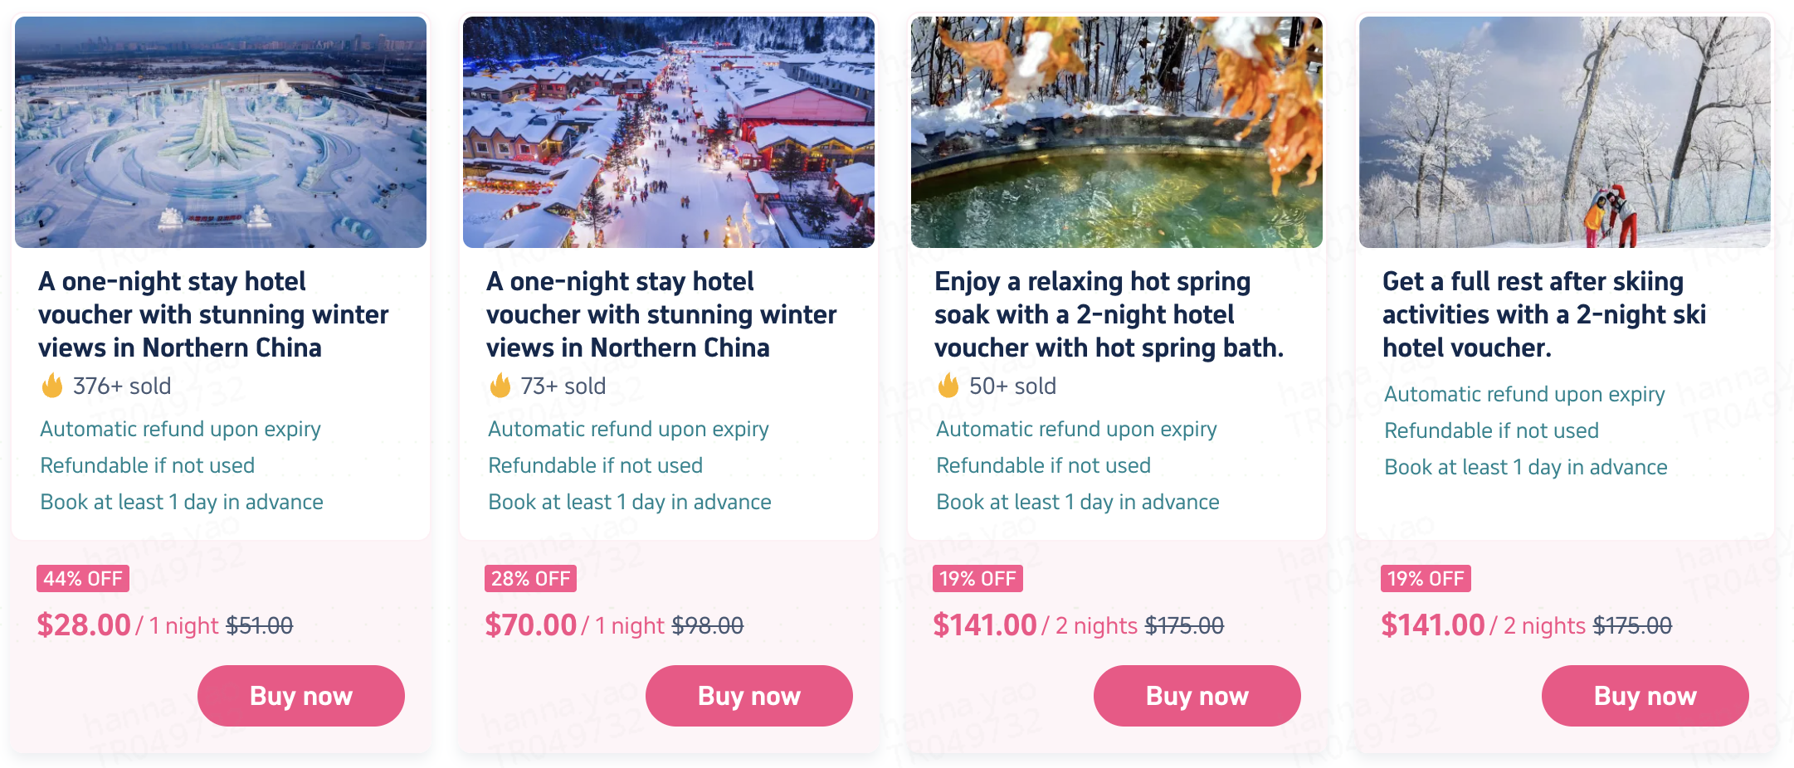Click the flame icon beside 73+ sold
This screenshot has width=1794, height=768.
click(x=500, y=386)
